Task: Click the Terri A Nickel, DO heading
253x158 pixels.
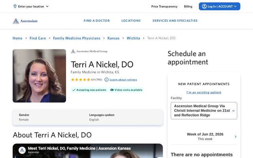Action: coord(102,64)
